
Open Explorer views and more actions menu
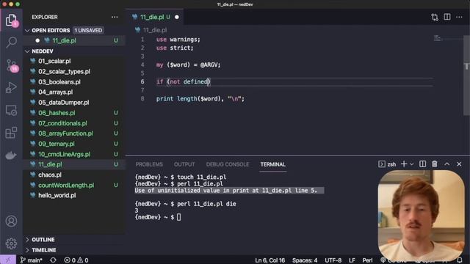click(115, 17)
